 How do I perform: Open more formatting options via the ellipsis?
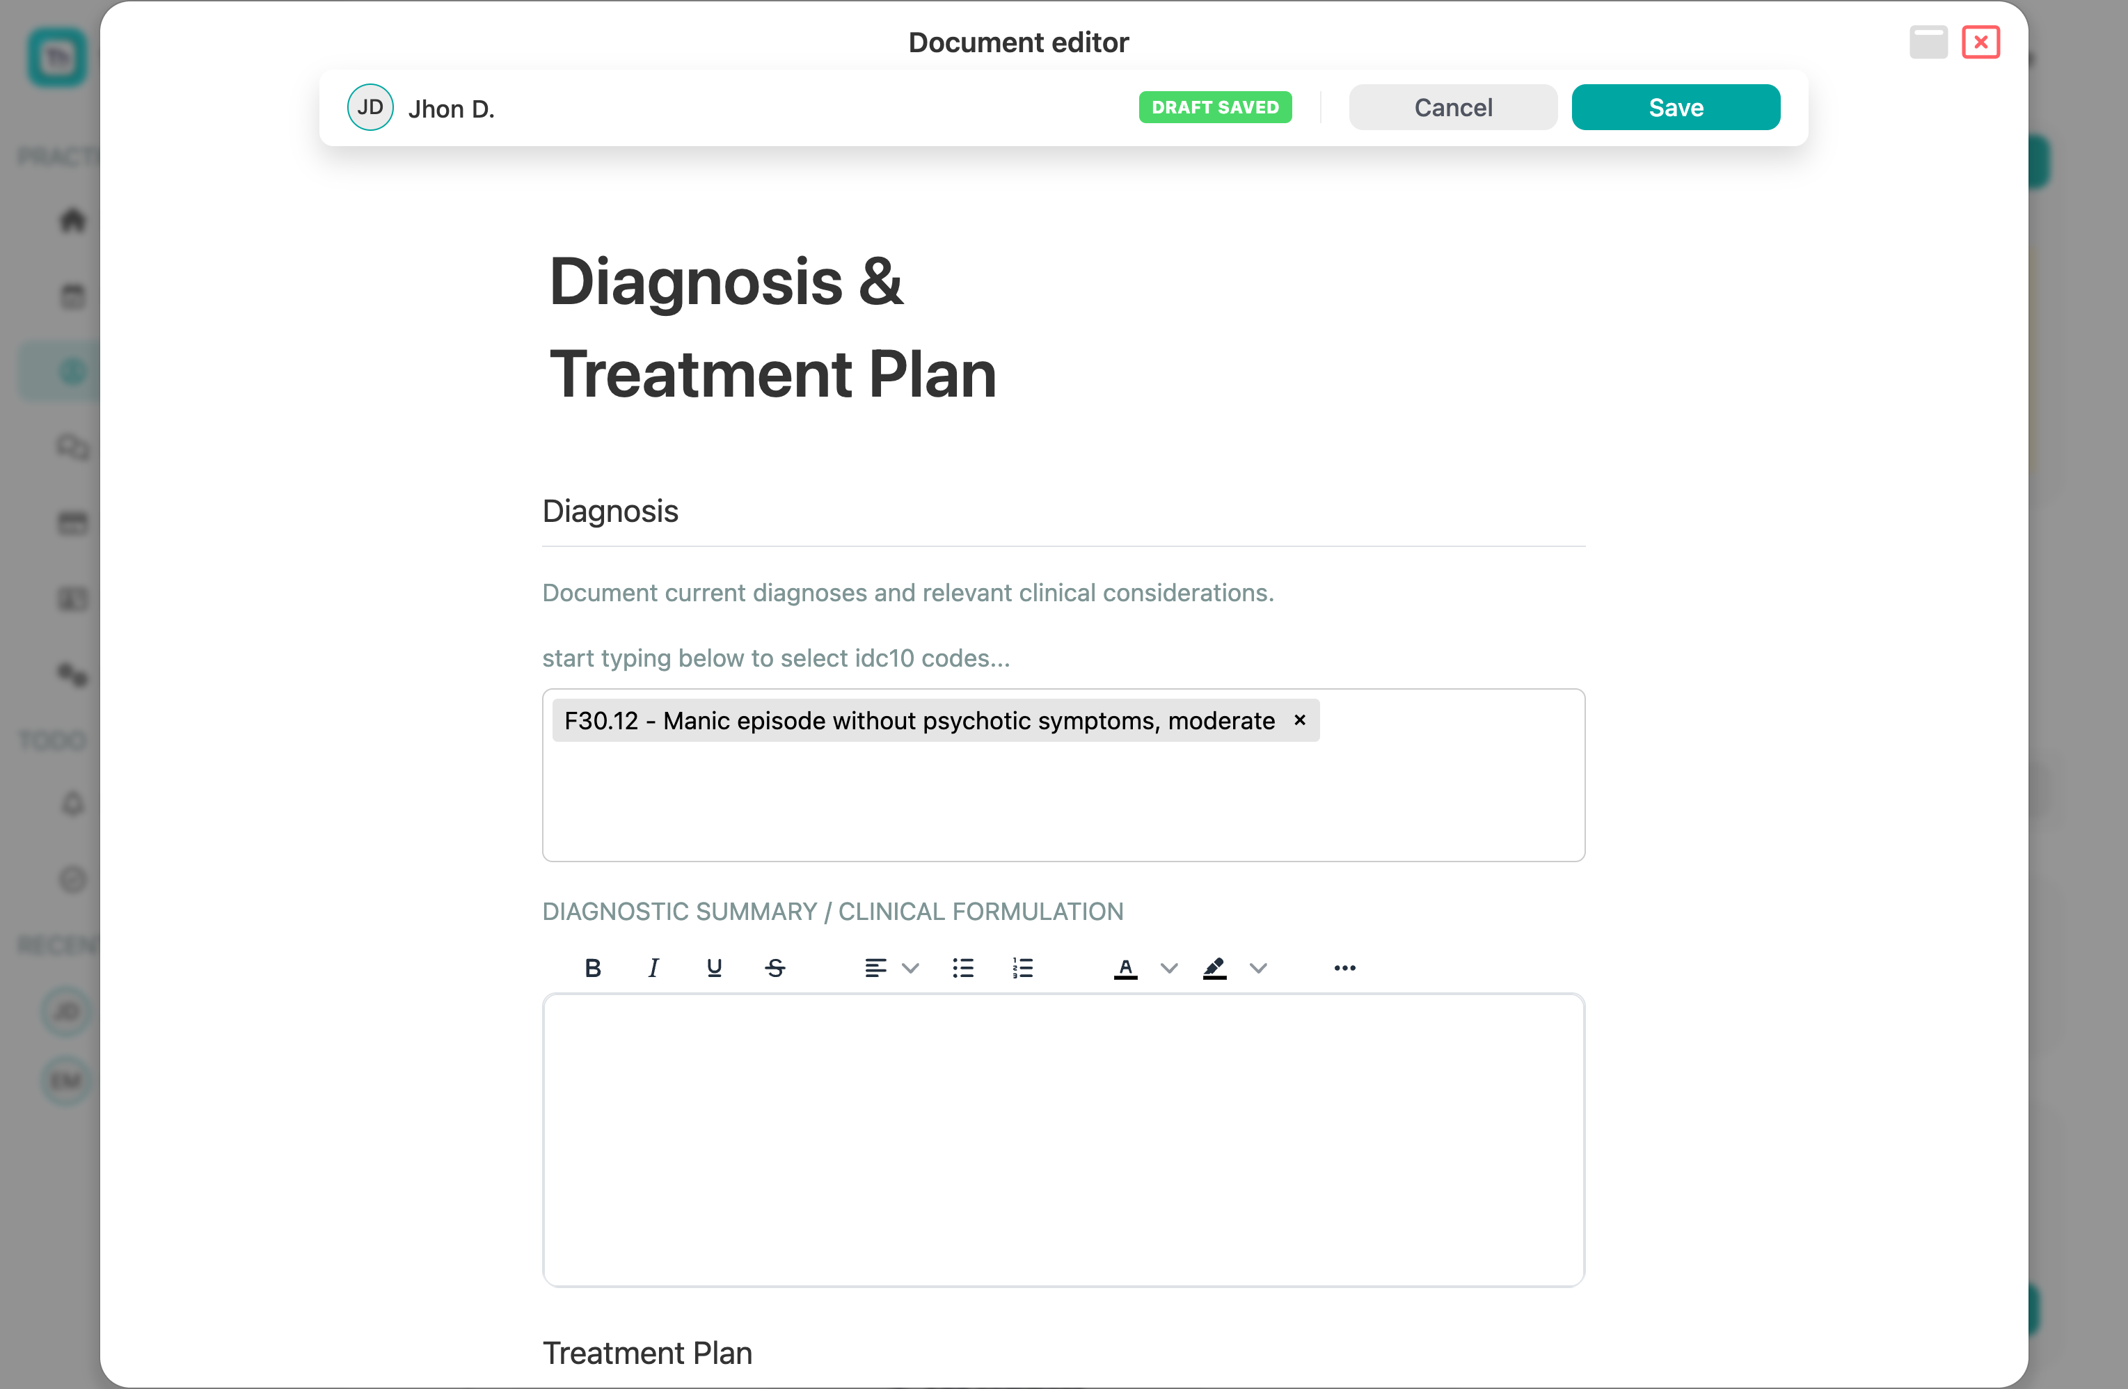coord(1344,967)
